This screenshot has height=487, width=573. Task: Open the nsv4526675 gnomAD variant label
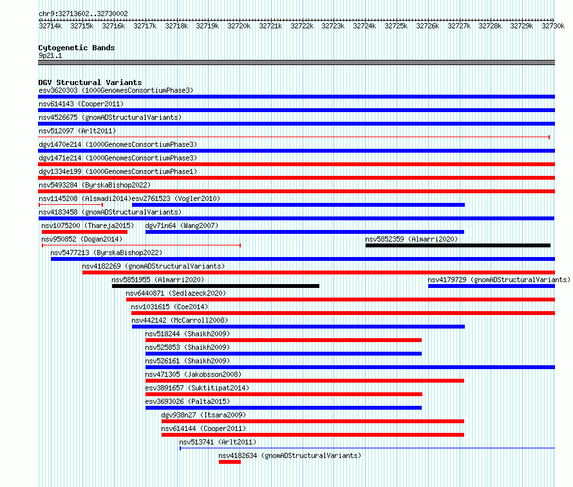pos(110,117)
